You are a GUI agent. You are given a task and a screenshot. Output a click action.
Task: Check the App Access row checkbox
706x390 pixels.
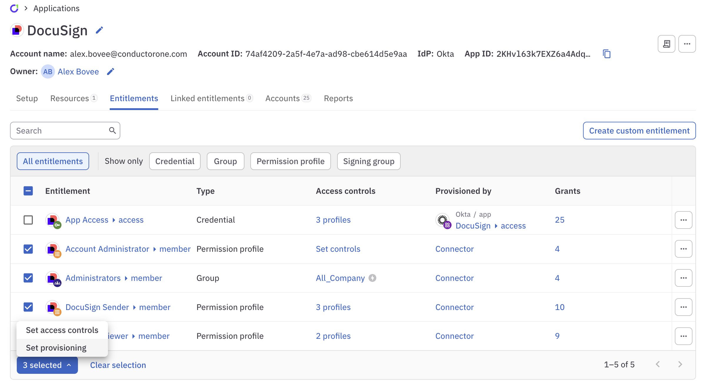pyautogui.click(x=28, y=220)
